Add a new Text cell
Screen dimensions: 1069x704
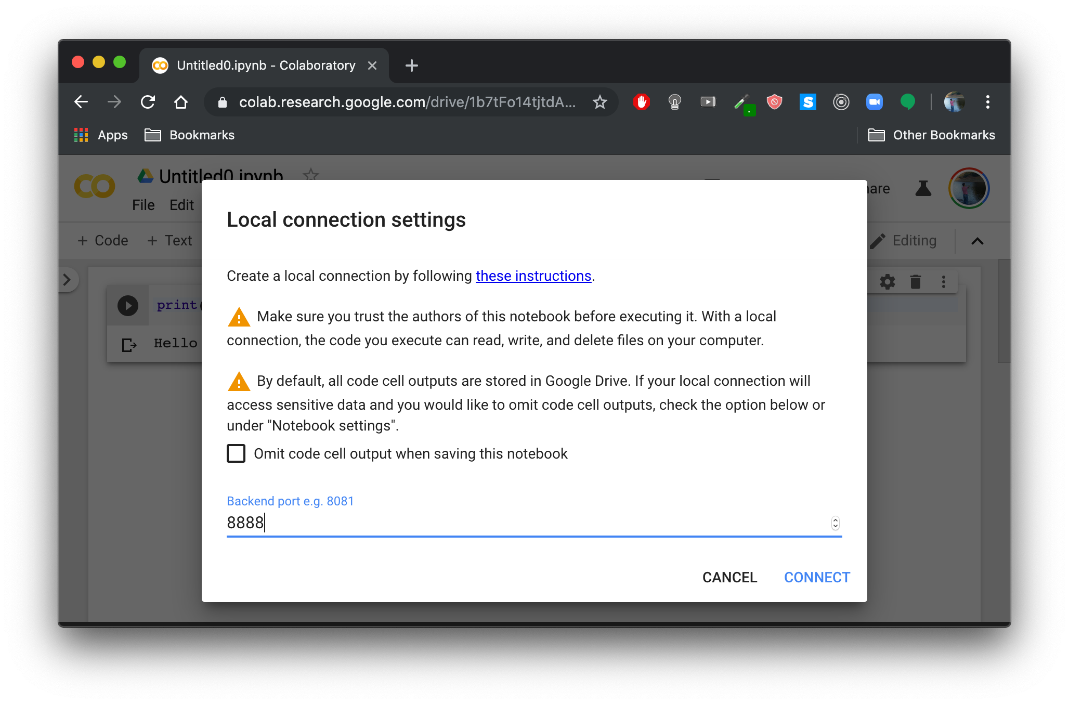(170, 241)
